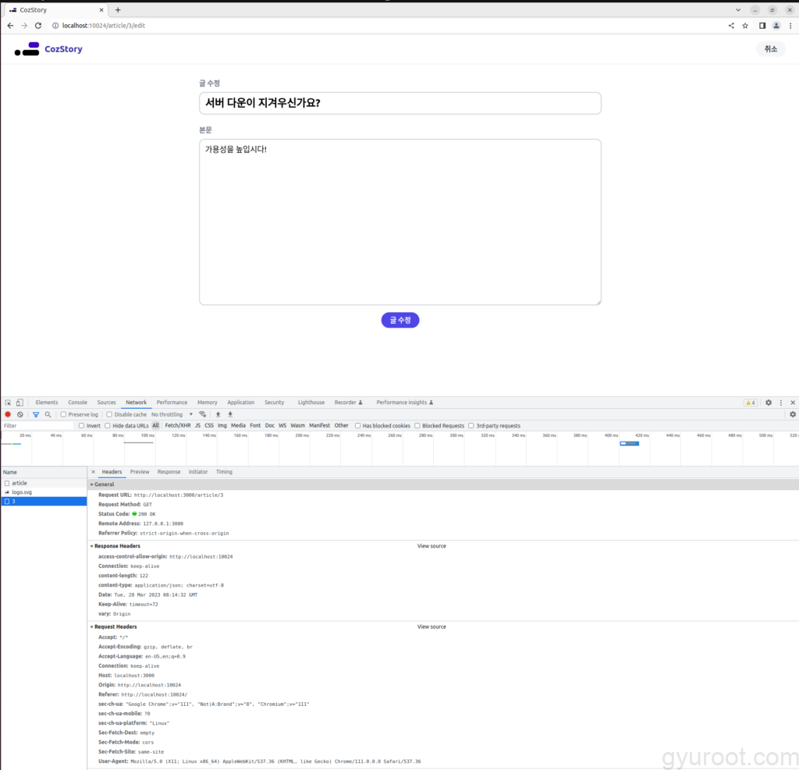The image size is (799, 770).
Task: Check the Disable cache option
Action: (x=109, y=414)
